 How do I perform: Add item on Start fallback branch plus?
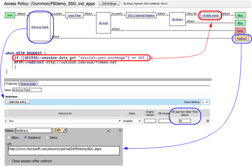point(27,15)
